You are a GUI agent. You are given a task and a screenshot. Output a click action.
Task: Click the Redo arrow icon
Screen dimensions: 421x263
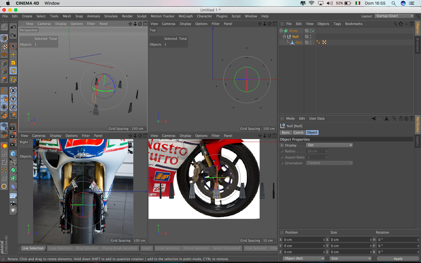[x=13, y=35]
